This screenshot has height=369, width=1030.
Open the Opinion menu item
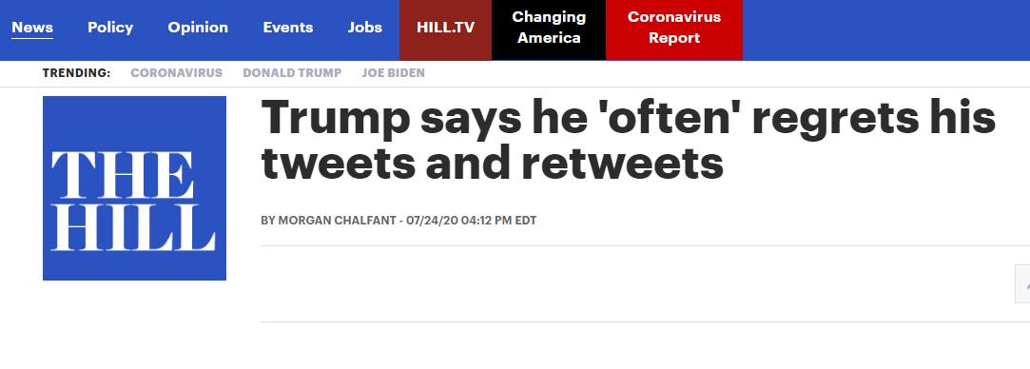tap(198, 28)
